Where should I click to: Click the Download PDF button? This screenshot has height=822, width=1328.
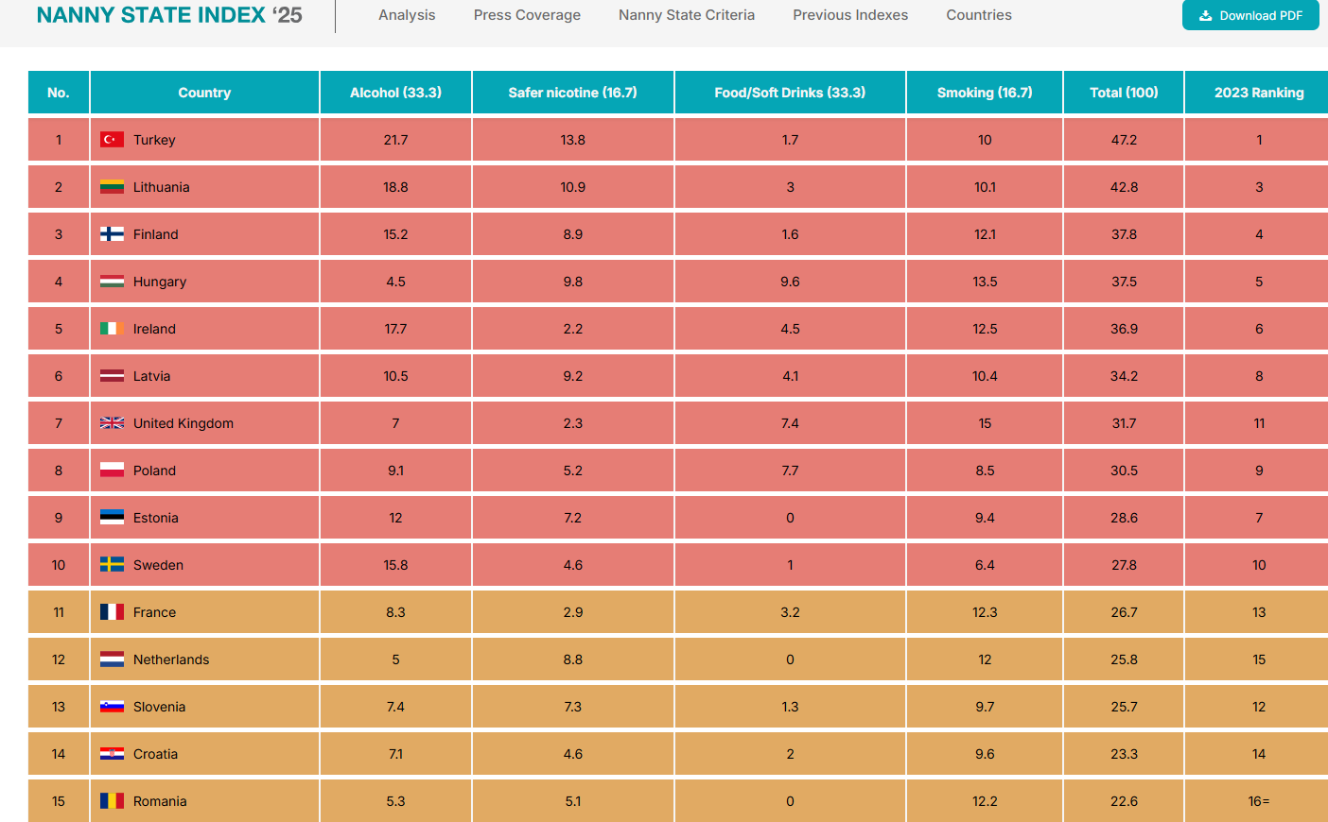click(x=1250, y=15)
